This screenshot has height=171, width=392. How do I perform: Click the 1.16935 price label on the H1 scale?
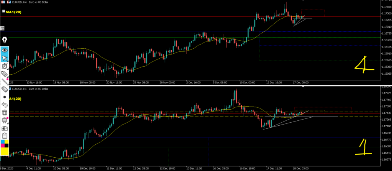click(x=386, y=133)
